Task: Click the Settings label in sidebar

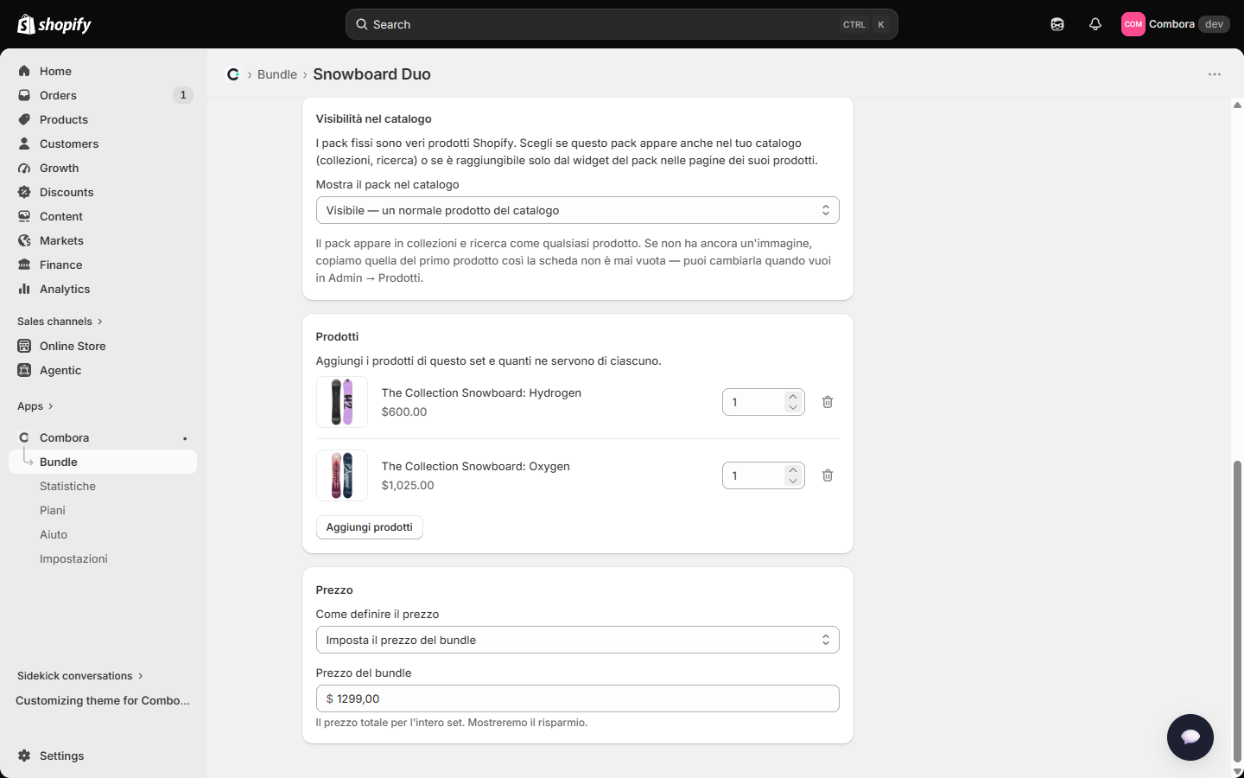Action: 62,756
